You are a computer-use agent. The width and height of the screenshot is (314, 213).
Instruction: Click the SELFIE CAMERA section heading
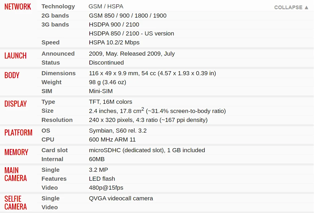(16, 203)
